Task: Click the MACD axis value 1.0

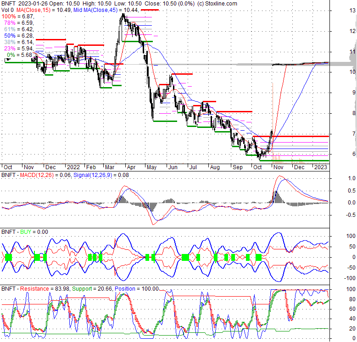Action: pos(352,178)
